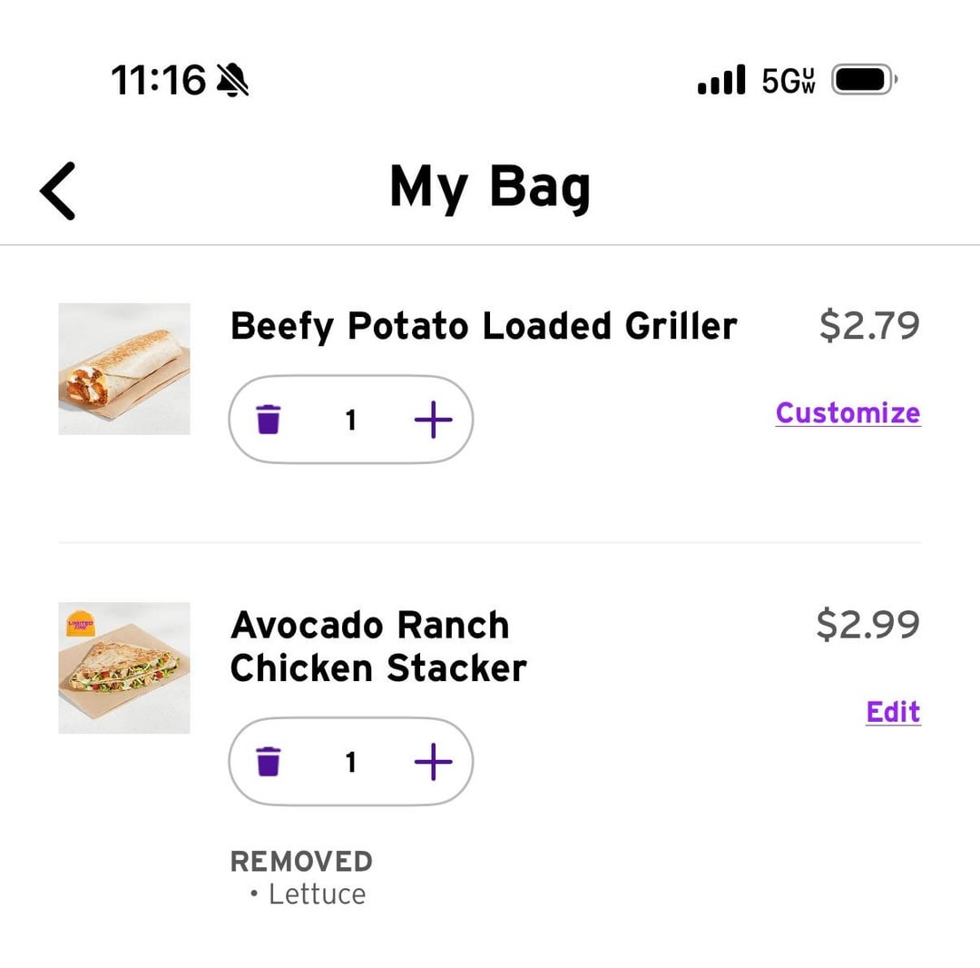Tap the Avocado Ranch Chicken Stacker photo

[x=124, y=667]
